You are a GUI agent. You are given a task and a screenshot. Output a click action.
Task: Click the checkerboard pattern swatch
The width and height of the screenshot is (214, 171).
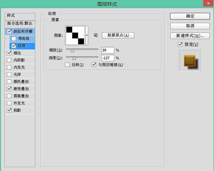[x=75, y=35]
